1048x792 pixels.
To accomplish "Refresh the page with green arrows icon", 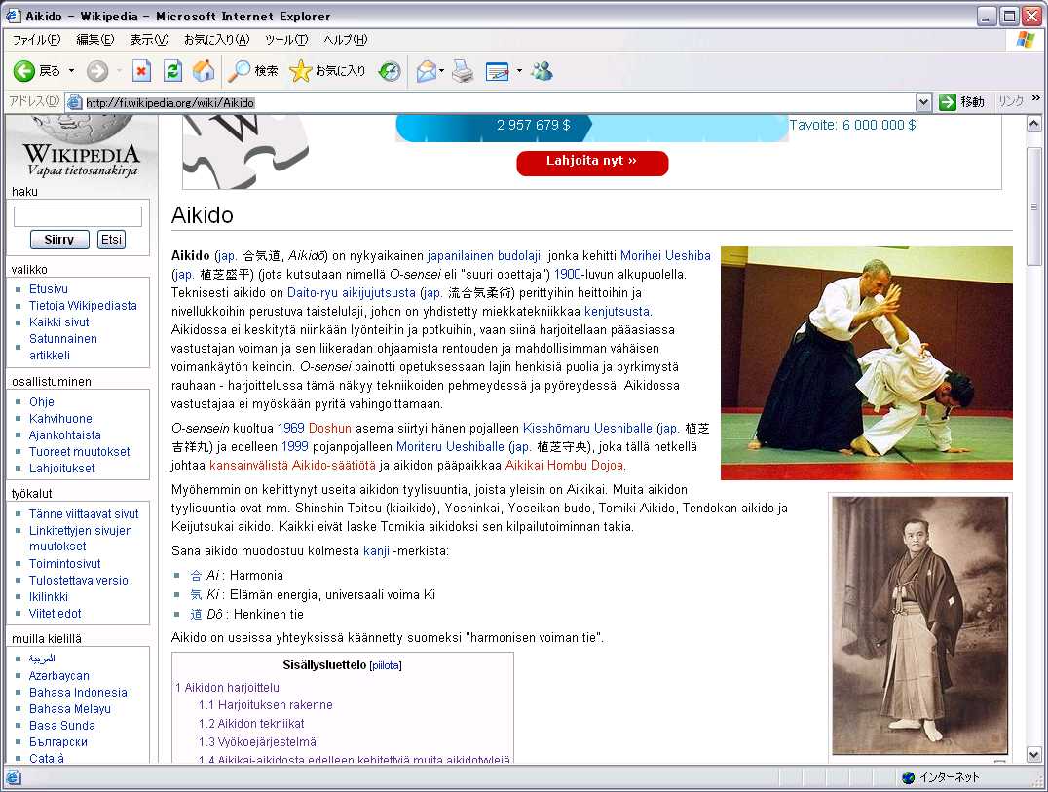I will 172,71.
